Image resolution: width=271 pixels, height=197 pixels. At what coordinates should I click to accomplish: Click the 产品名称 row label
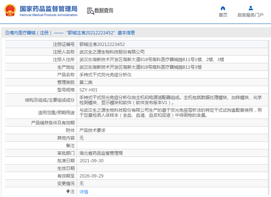(x=66, y=75)
